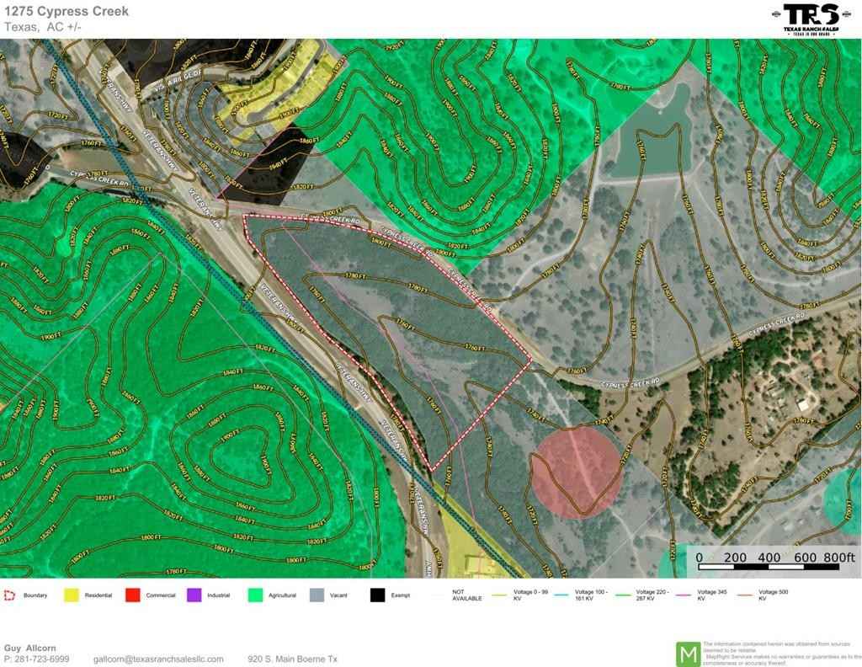Click the Voltage 0 - 99 KV line symbol
This screenshot has width=862, height=667.
(x=500, y=595)
